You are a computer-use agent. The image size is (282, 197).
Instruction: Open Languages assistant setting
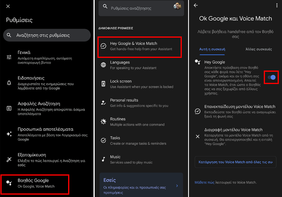[141, 65]
